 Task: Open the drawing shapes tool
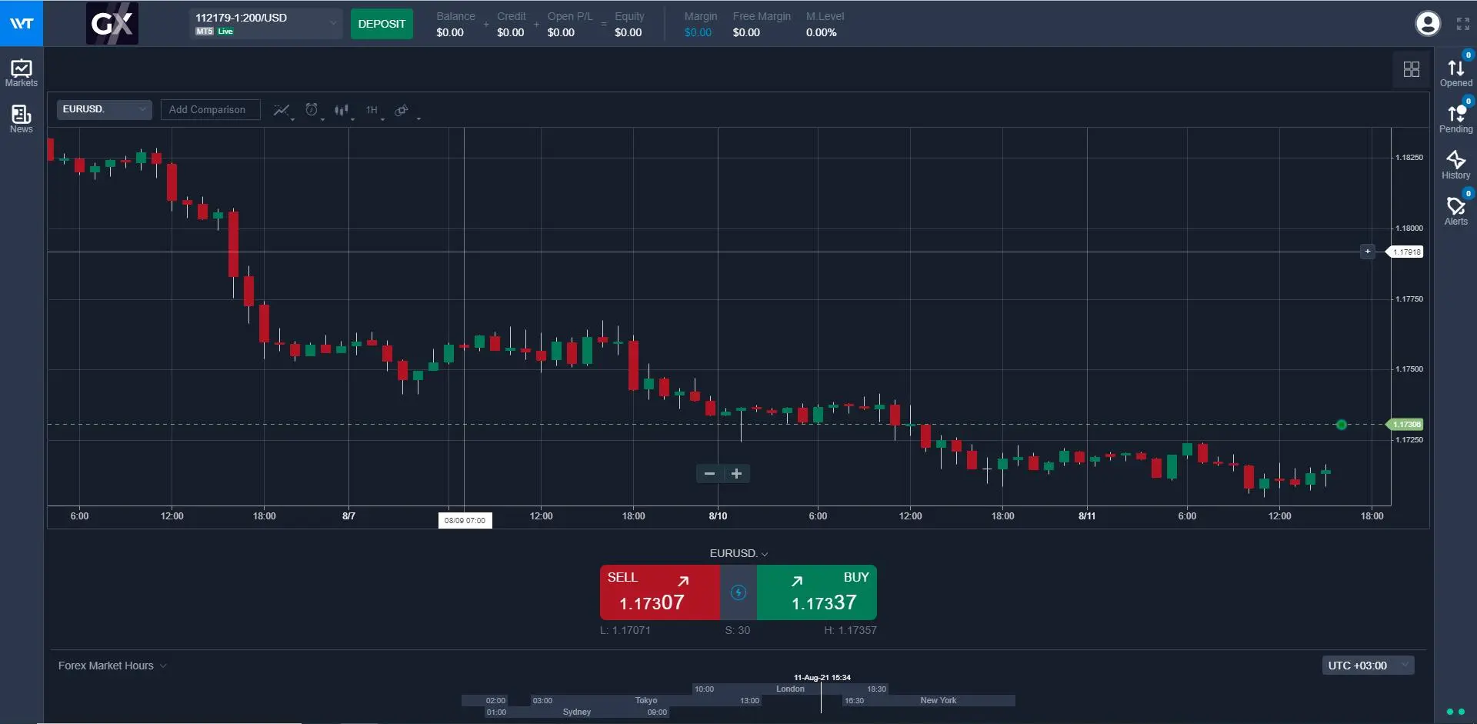(x=402, y=110)
